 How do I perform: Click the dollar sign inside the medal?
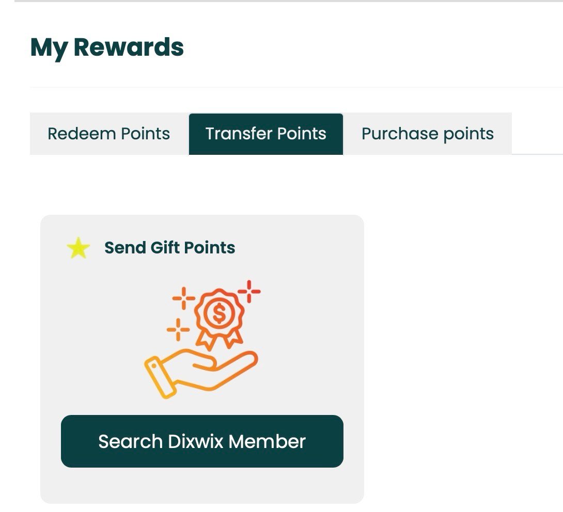(x=219, y=314)
